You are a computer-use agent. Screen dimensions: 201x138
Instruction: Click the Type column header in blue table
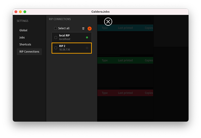(105, 28)
